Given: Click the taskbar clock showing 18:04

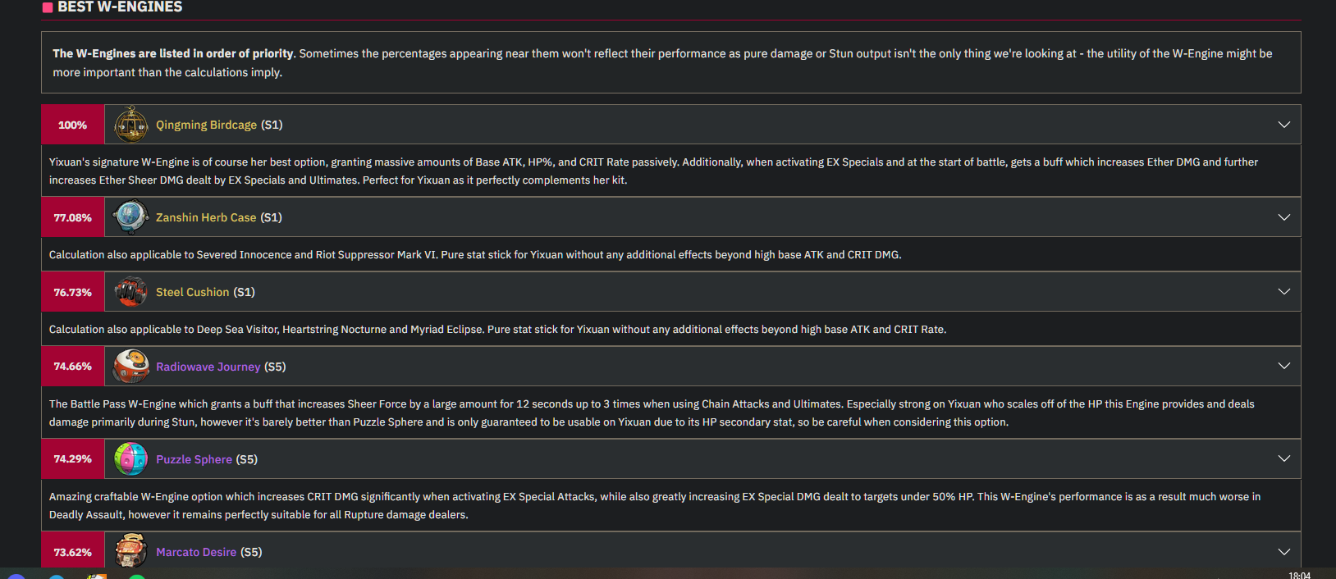Looking at the screenshot, I should click(x=1299, y=575).
